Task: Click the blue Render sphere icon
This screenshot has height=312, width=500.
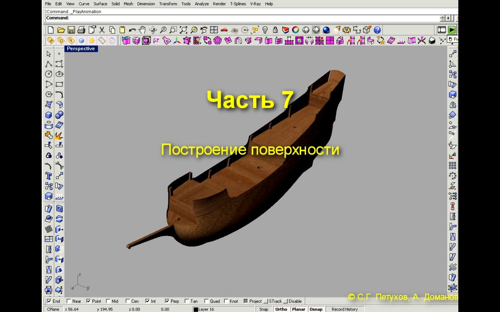Action: pos(326,30)
